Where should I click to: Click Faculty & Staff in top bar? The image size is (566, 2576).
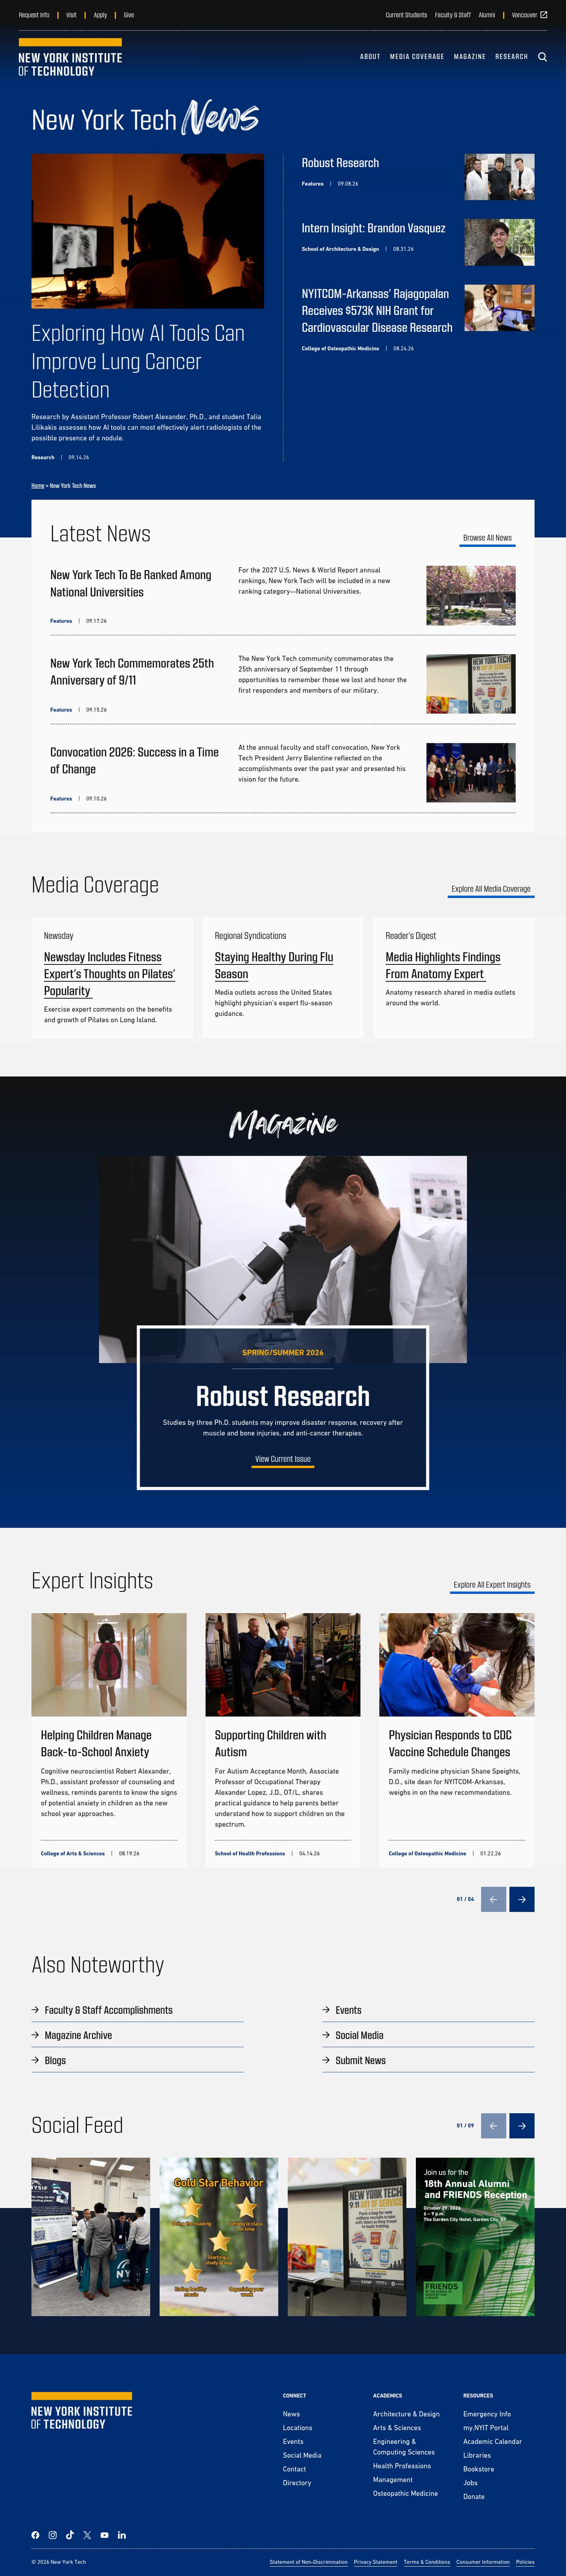click(x=453, y=15)
